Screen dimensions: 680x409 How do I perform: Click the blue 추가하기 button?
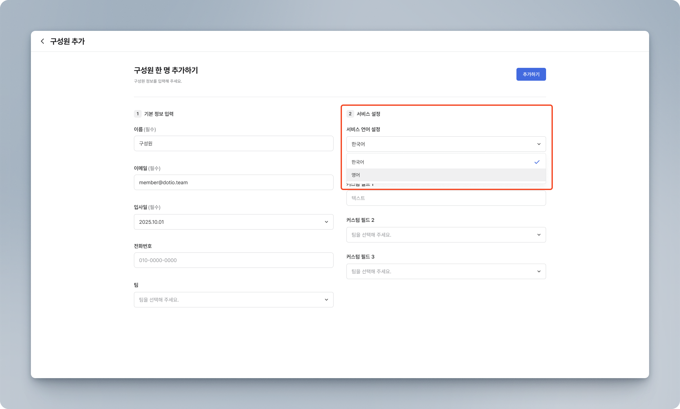[x=531, y=74]
